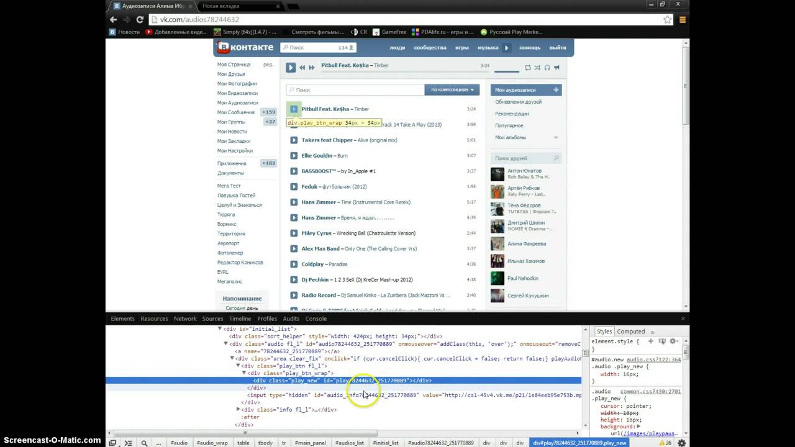Open Paul Nahodkin friend avatar

coord(497,278)
